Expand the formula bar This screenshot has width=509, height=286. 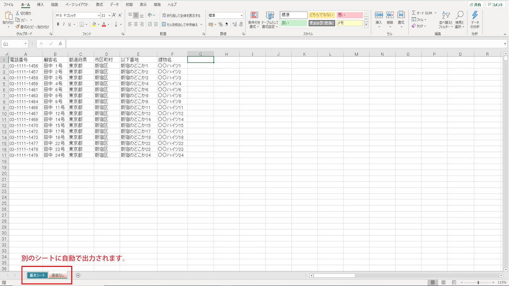coord(504,44)
